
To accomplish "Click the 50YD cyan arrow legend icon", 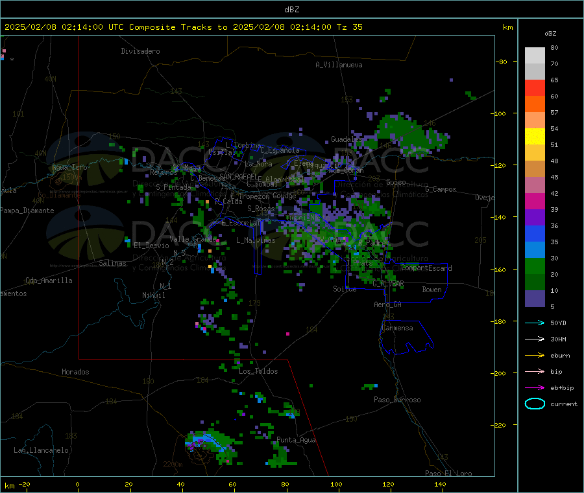I will 535,323.
